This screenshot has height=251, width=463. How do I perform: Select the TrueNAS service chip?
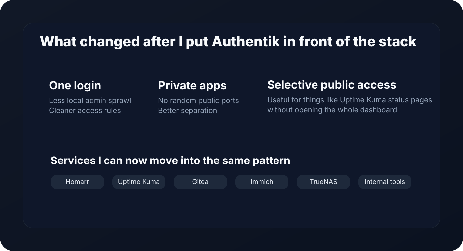[x=323, y=182]
